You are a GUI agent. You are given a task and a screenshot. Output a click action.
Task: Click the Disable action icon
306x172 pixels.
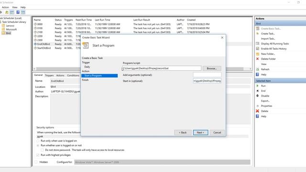pos(258,96)
